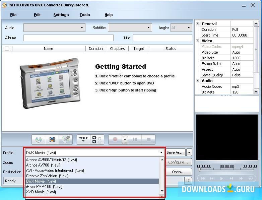
Task: Open the Save As arrow dropdown
Action: coord(189,152)
